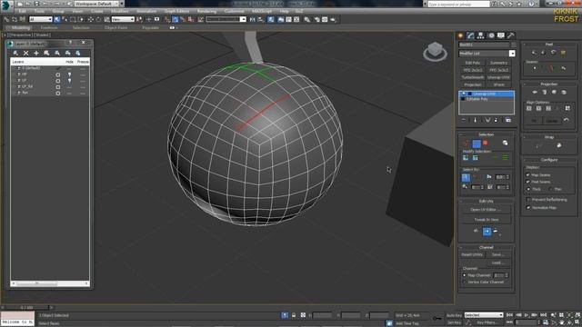Click Mirror tool in main toolbar
Image resolution: width=582 pixels, height=327 pixels.
253,19
